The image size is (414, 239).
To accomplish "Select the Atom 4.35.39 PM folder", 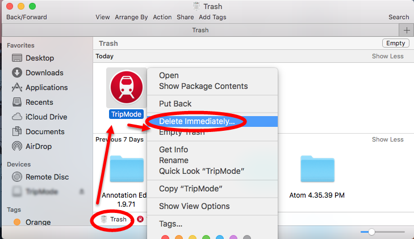I will (x=317, y=169).
